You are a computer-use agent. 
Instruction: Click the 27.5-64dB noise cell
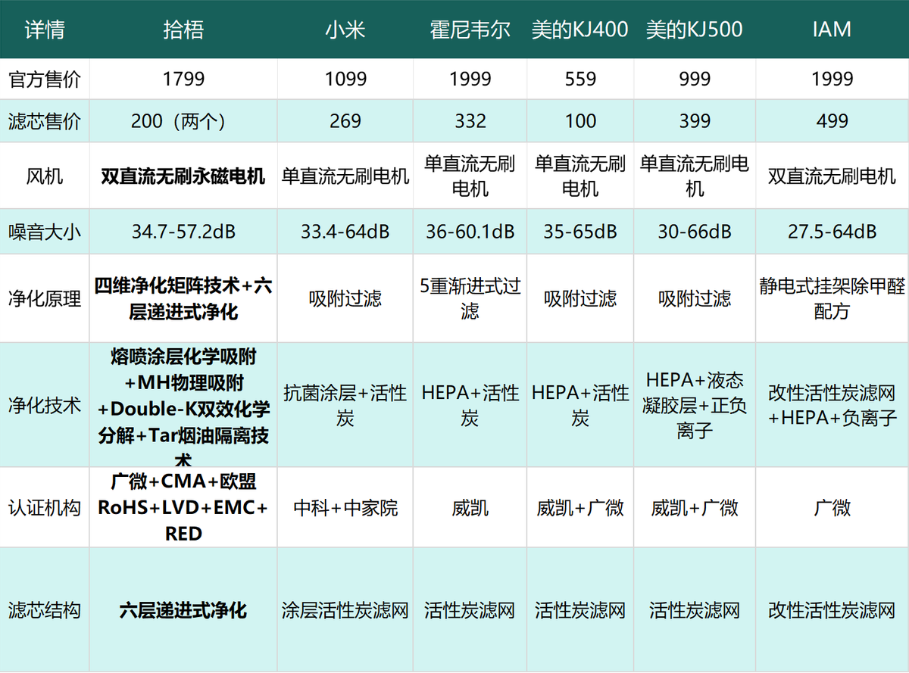[x=832, y=232]
